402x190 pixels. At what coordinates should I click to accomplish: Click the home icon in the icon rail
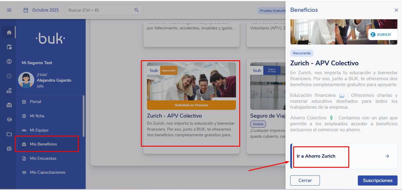pyautogui.click(x=9, y=32)
